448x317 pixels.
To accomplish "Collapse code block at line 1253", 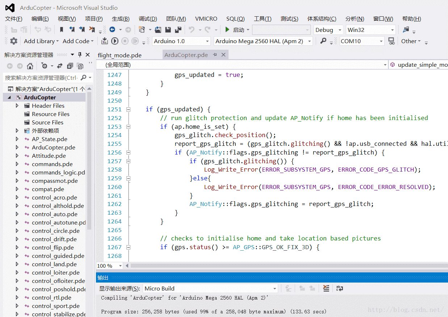I will [128, 127].
